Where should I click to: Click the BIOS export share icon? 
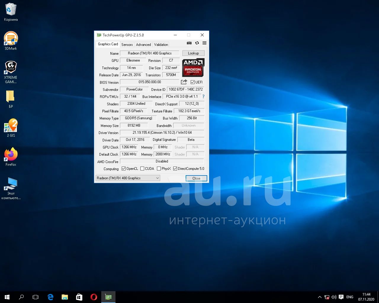click(184, 82)
